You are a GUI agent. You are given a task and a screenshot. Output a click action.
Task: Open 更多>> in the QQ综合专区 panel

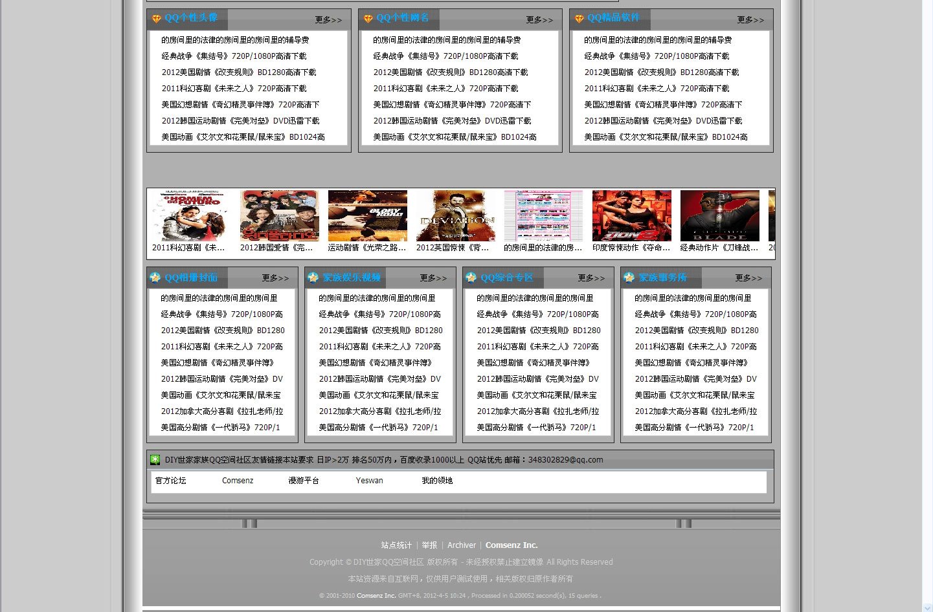point(591,278)
